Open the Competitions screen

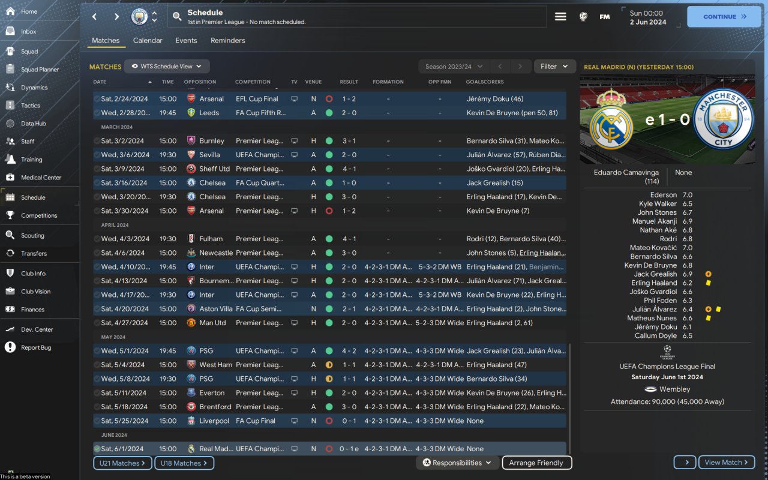(40, 215)
